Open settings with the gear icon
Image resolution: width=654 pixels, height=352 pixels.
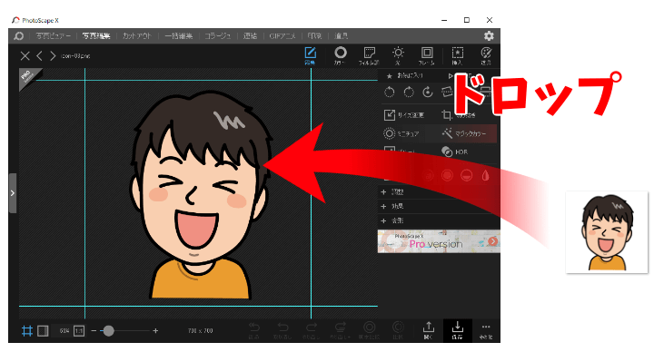[489, 35]
